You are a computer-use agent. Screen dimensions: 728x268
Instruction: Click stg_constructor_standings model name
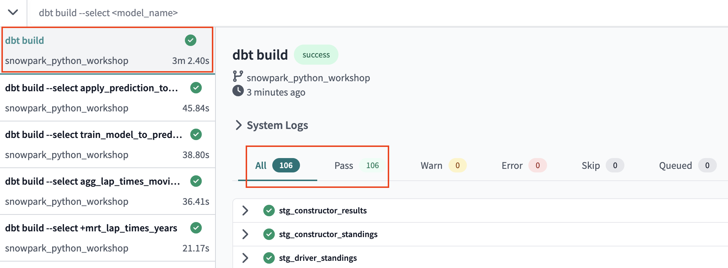[328, 234]
